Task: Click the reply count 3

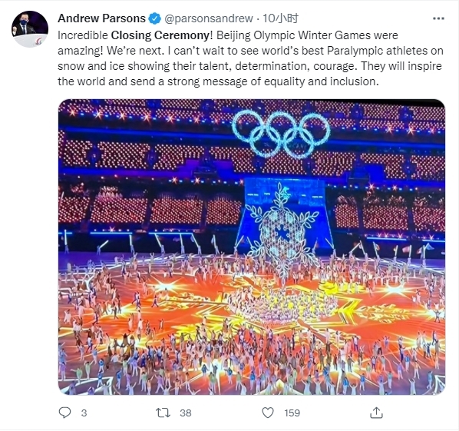Action: [x=84, y=413]
